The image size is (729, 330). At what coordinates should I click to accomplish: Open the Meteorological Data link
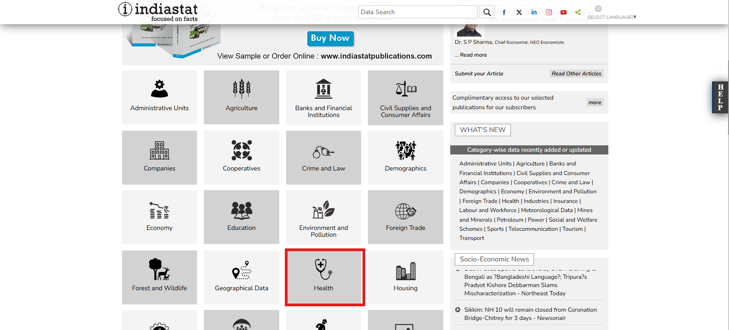point(547,210)
